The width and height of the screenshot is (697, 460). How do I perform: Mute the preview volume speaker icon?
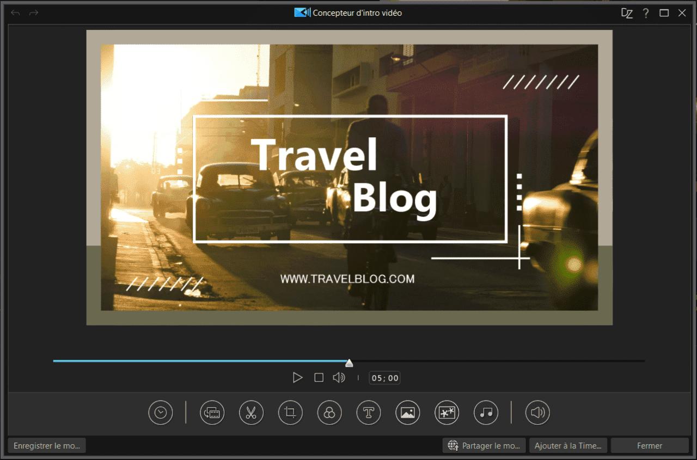tap(339, 377)
